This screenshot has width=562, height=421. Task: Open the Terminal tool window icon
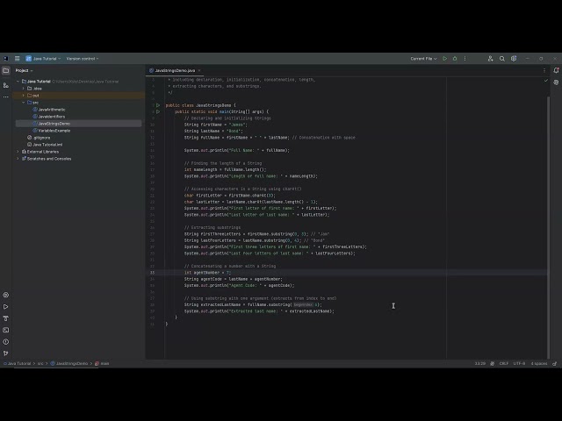(x=6, y=330)
